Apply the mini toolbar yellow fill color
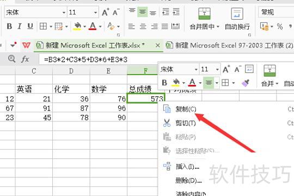Image resolution: width=294 pixels, height=196 pixels. 176,83
